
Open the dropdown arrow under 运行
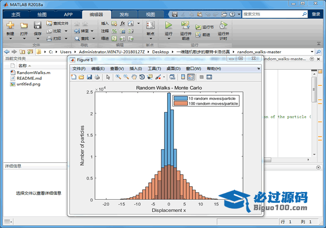169,38
